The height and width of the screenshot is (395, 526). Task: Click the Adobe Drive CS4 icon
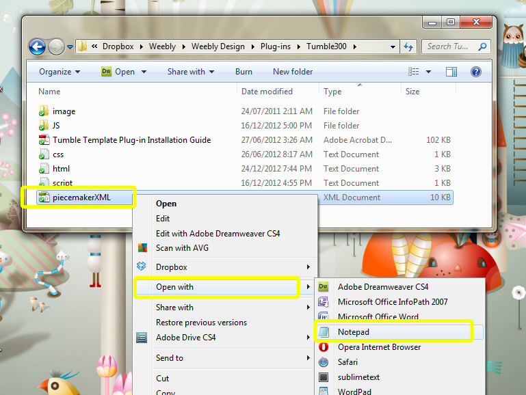click(142, 338)
